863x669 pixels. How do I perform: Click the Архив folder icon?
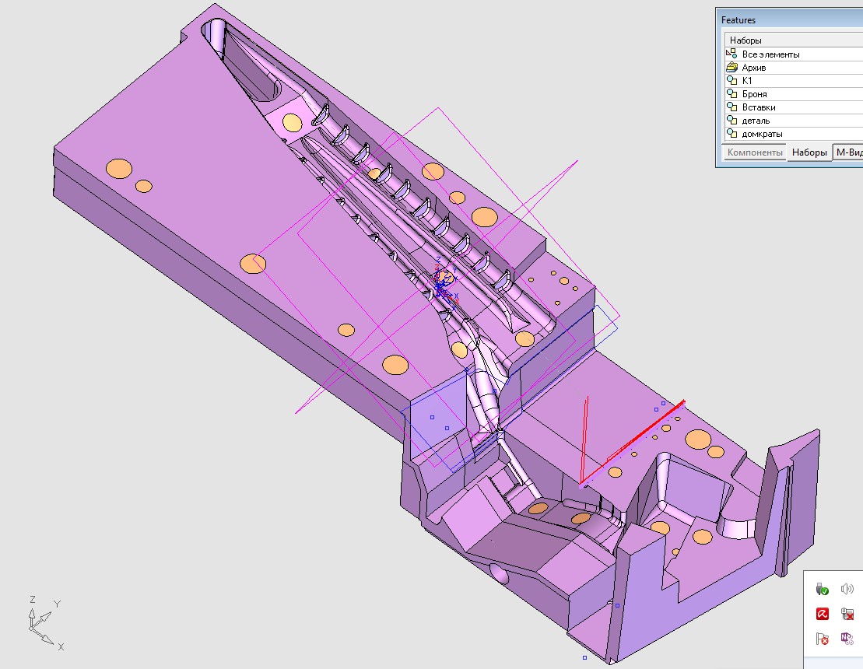[731, 67]
